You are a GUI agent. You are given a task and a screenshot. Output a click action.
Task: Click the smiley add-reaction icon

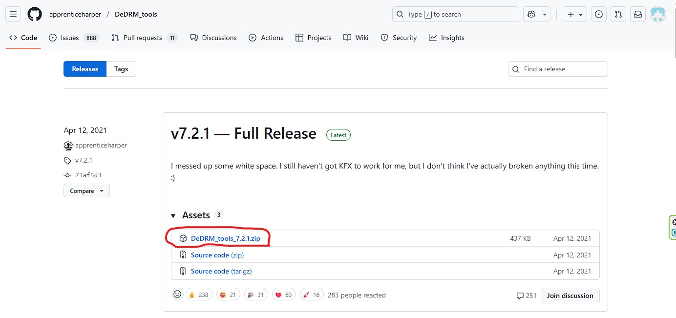(x=177, y=294)
